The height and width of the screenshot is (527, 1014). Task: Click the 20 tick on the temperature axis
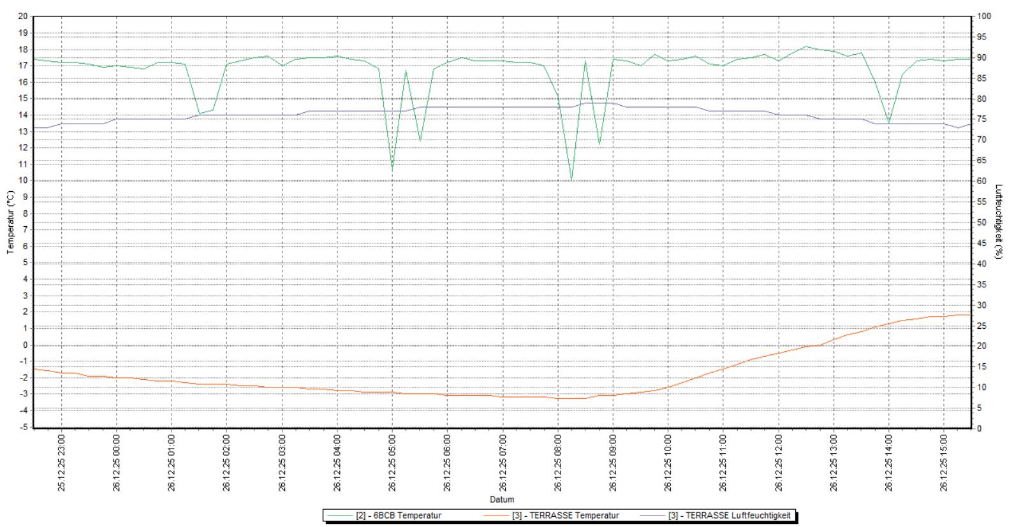[x=23, y=17]
